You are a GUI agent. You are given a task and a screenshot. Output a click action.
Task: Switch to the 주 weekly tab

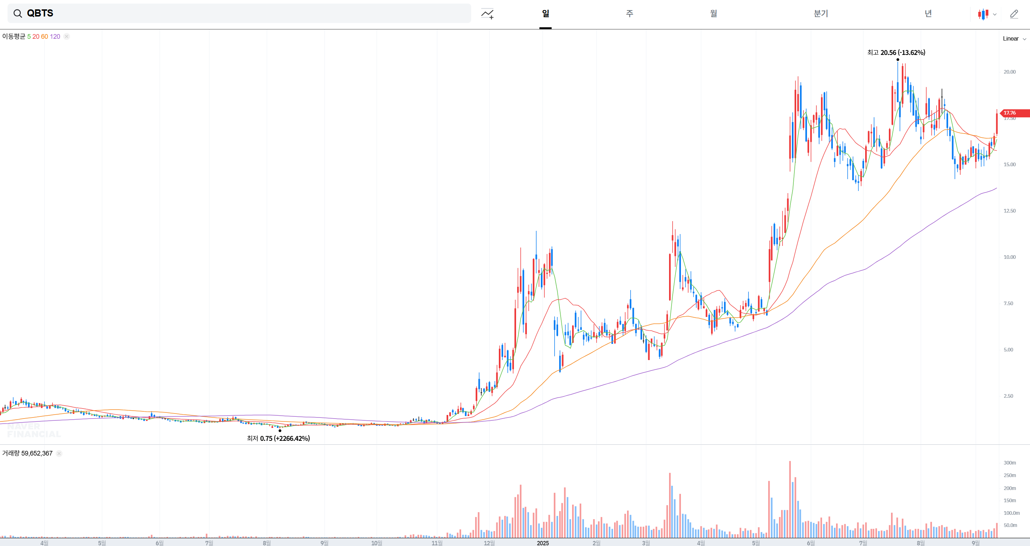tap(629, 14)
